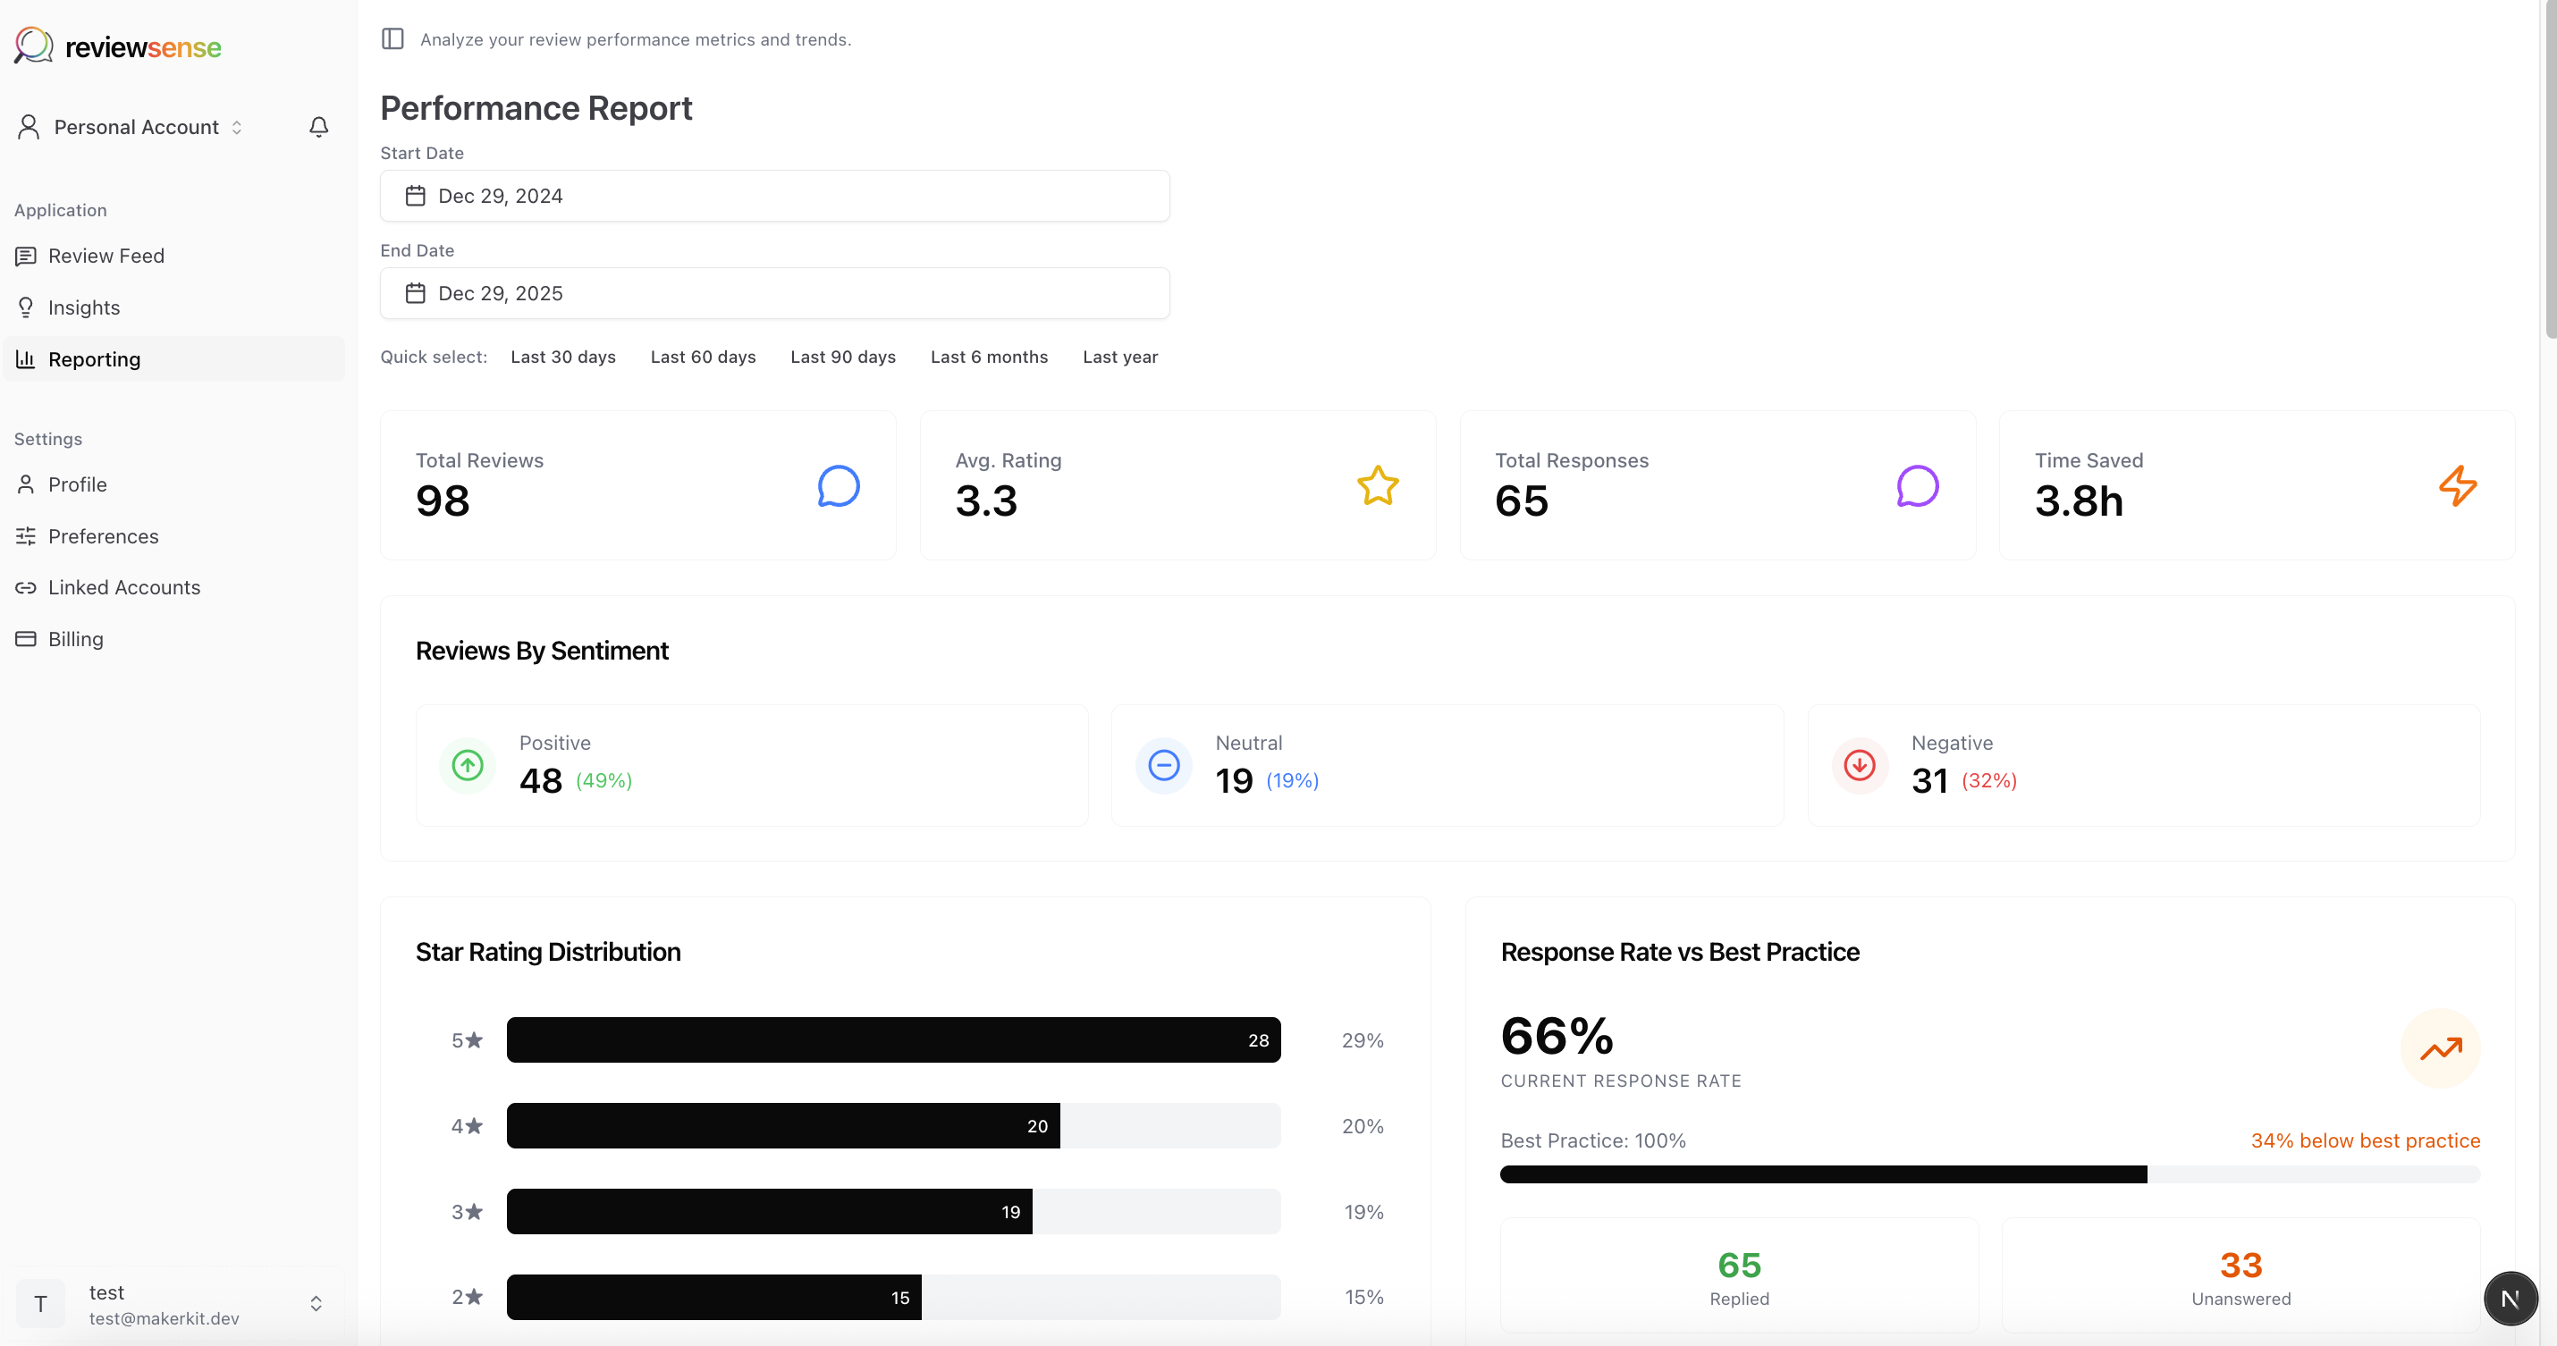This screenshot has height=1346, width=2557.
Task: Open the Billing settings page
Action: (x=75, y=638)
